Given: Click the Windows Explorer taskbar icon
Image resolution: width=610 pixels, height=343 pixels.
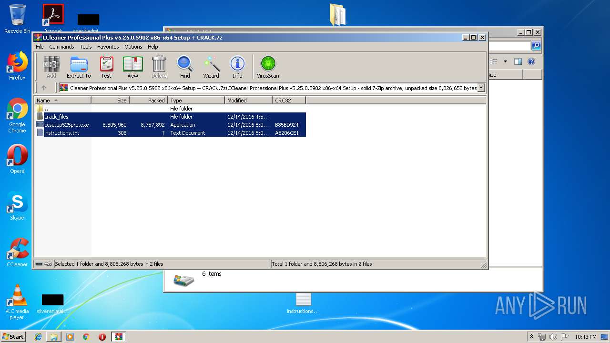Looking at the screenshot, I should pyautogui.click(x=54, y=337).
